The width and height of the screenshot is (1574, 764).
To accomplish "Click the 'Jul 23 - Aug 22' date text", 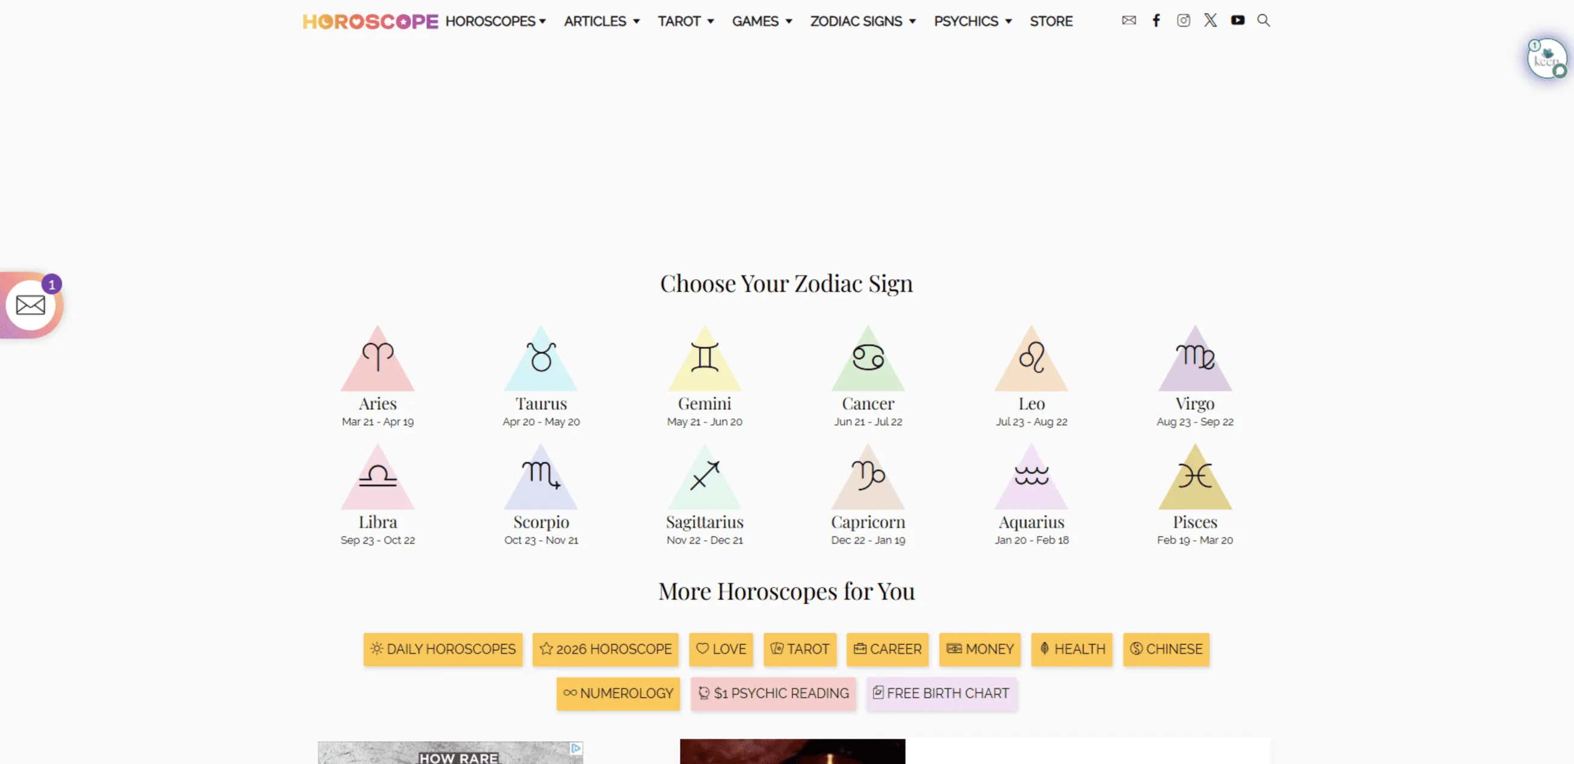I will (x=1031, y=422).
